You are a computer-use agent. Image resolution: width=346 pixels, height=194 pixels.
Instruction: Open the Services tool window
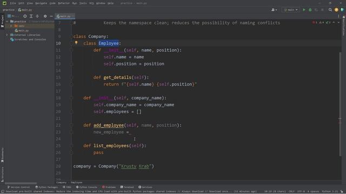tap(145, 187)
